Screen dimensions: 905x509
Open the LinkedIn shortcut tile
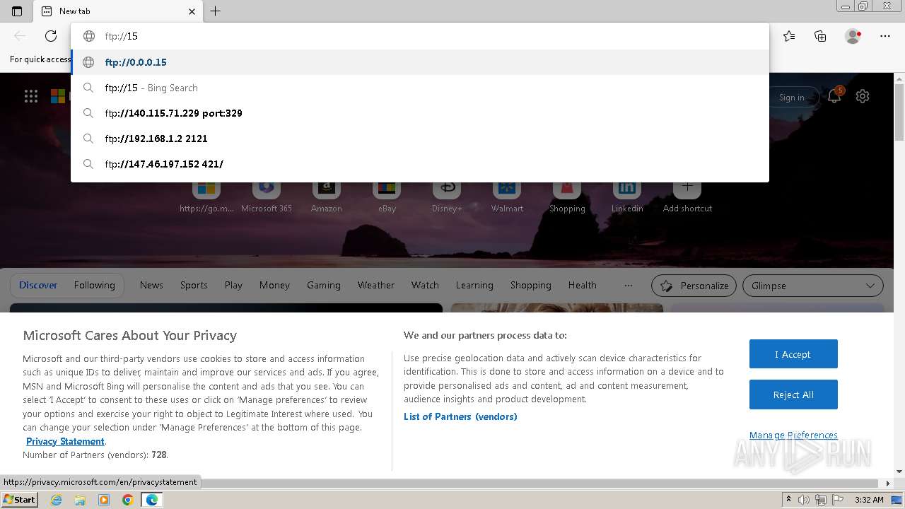coord(627,197)
